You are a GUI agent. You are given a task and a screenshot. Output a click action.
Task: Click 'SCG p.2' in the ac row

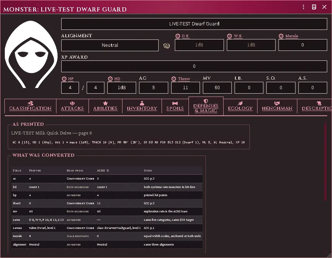click(x=149, y=179)
